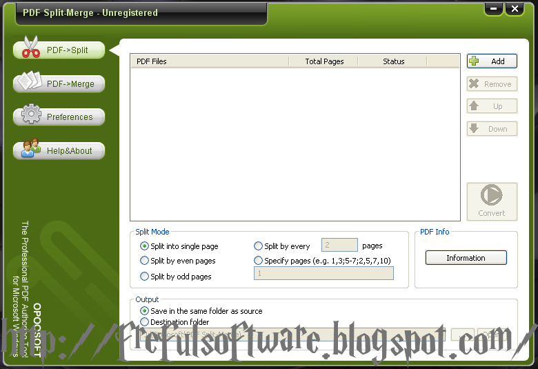
Task: Open the PDF->Split section
Action: [x=59, y=50]
